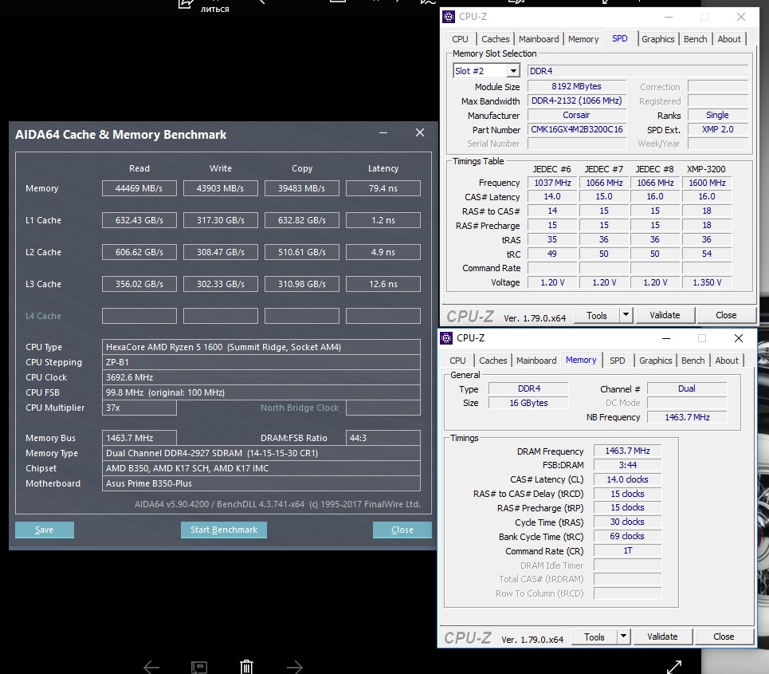Screen dimensions: 769x674
Task: Open About tab in lower CPU-Z window
Action: pos(727,361)
